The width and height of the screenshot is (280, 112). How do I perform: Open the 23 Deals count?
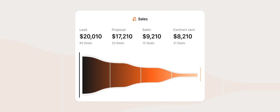coord(118,43)
